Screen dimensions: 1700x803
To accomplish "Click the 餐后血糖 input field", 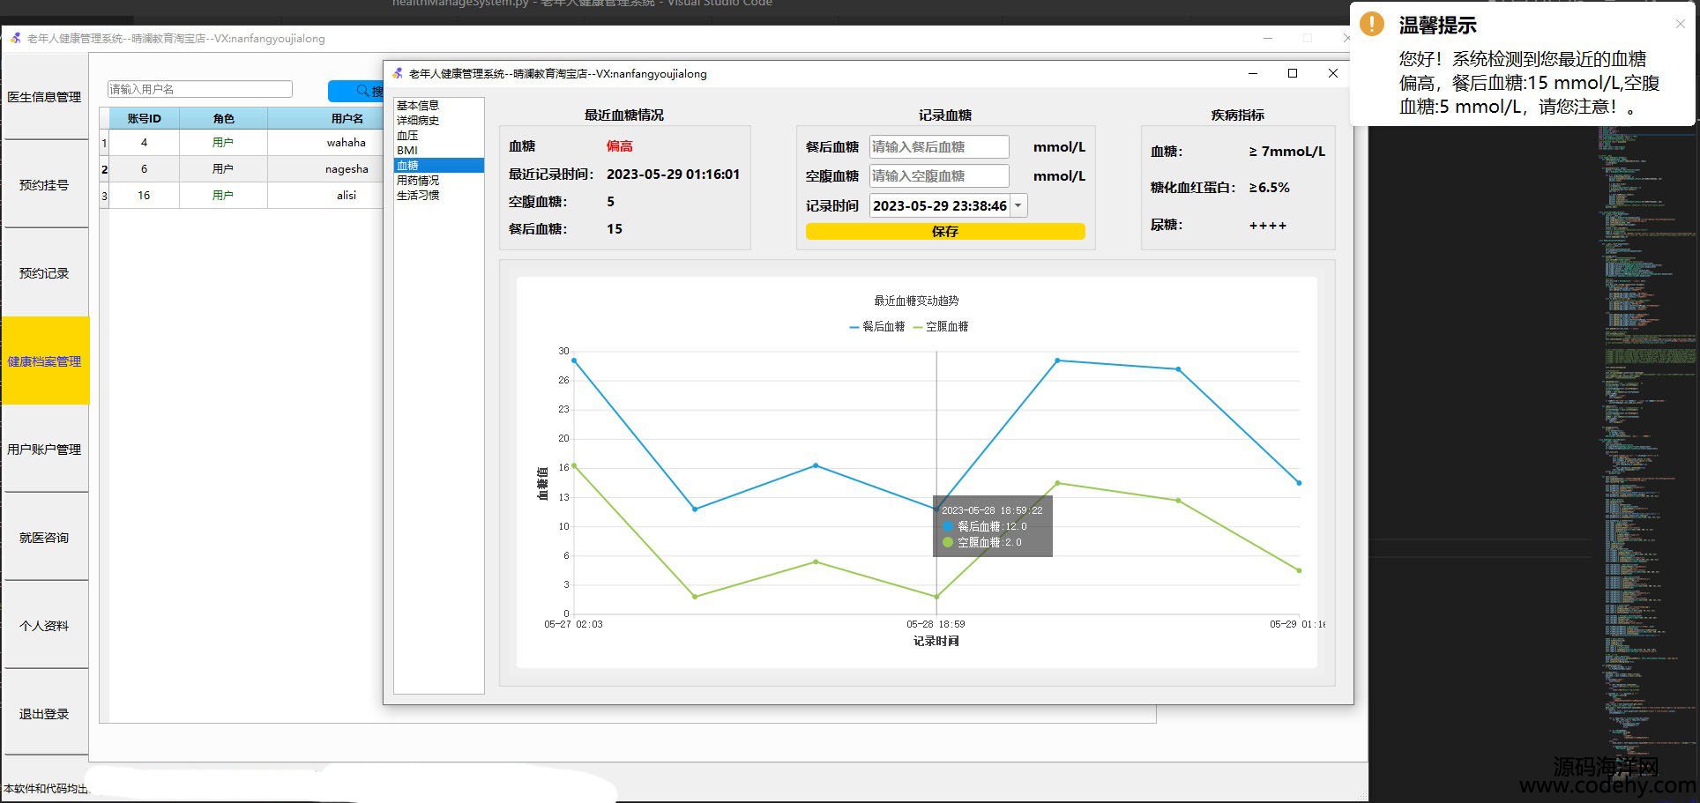I will click(939, 147).
